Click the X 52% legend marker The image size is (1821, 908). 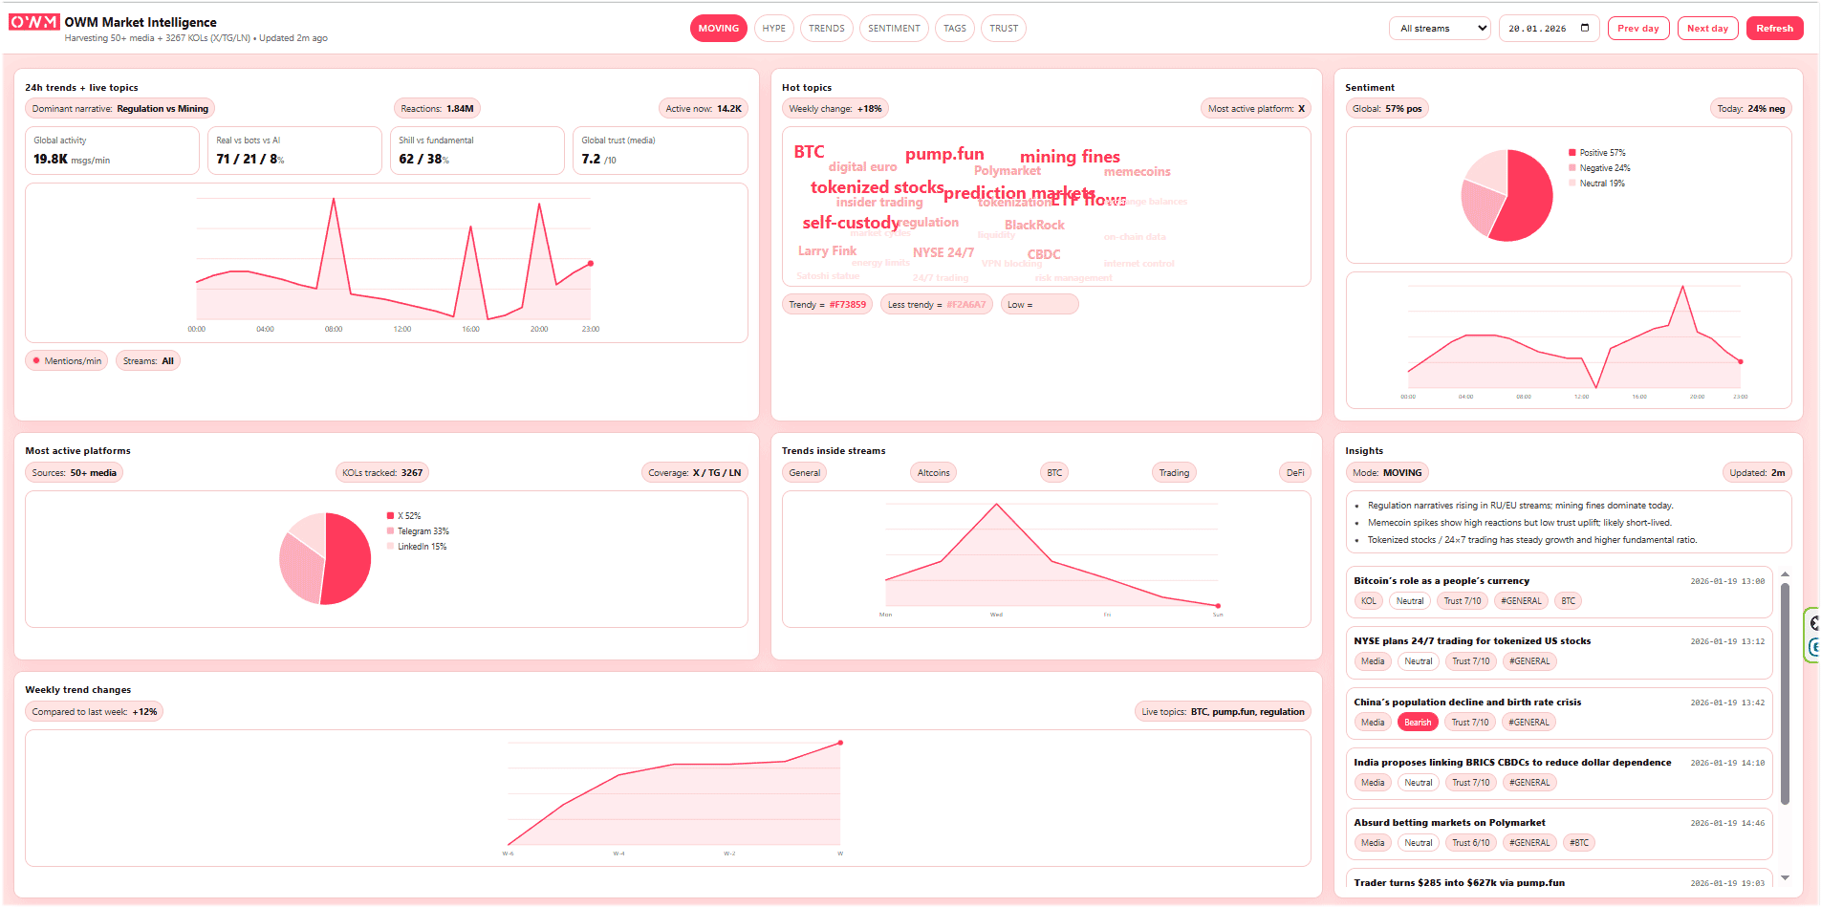pyautogui.click(x=390, y=516)
